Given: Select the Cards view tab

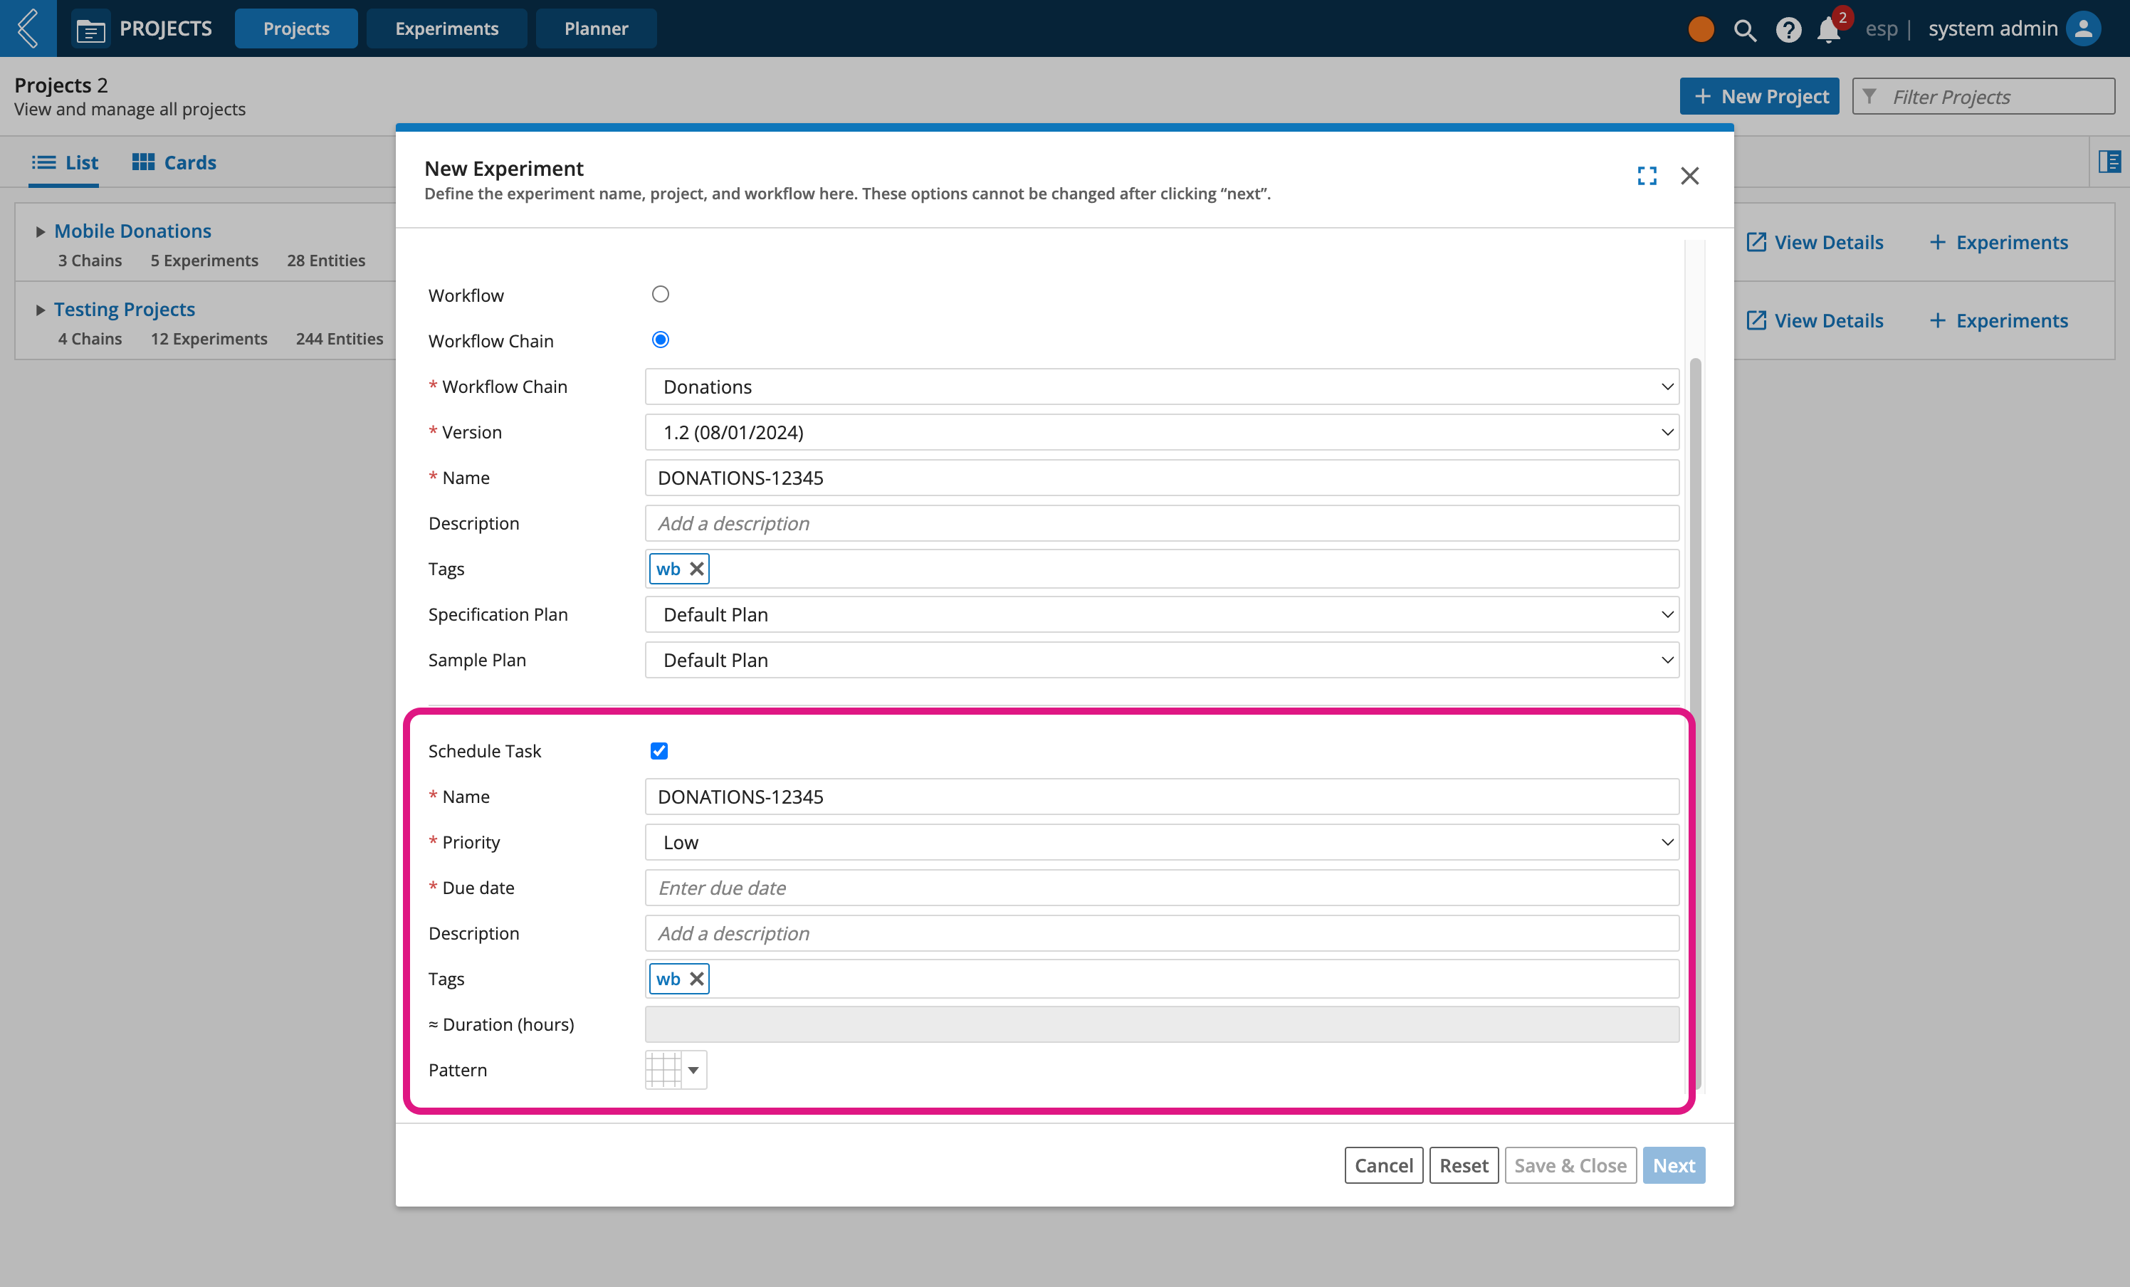Looking at the screenshot, I should (x=174, y=162).
